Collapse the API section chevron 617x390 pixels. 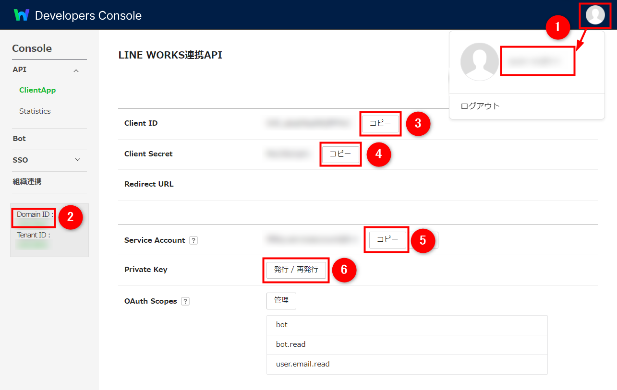pos(76,71)
